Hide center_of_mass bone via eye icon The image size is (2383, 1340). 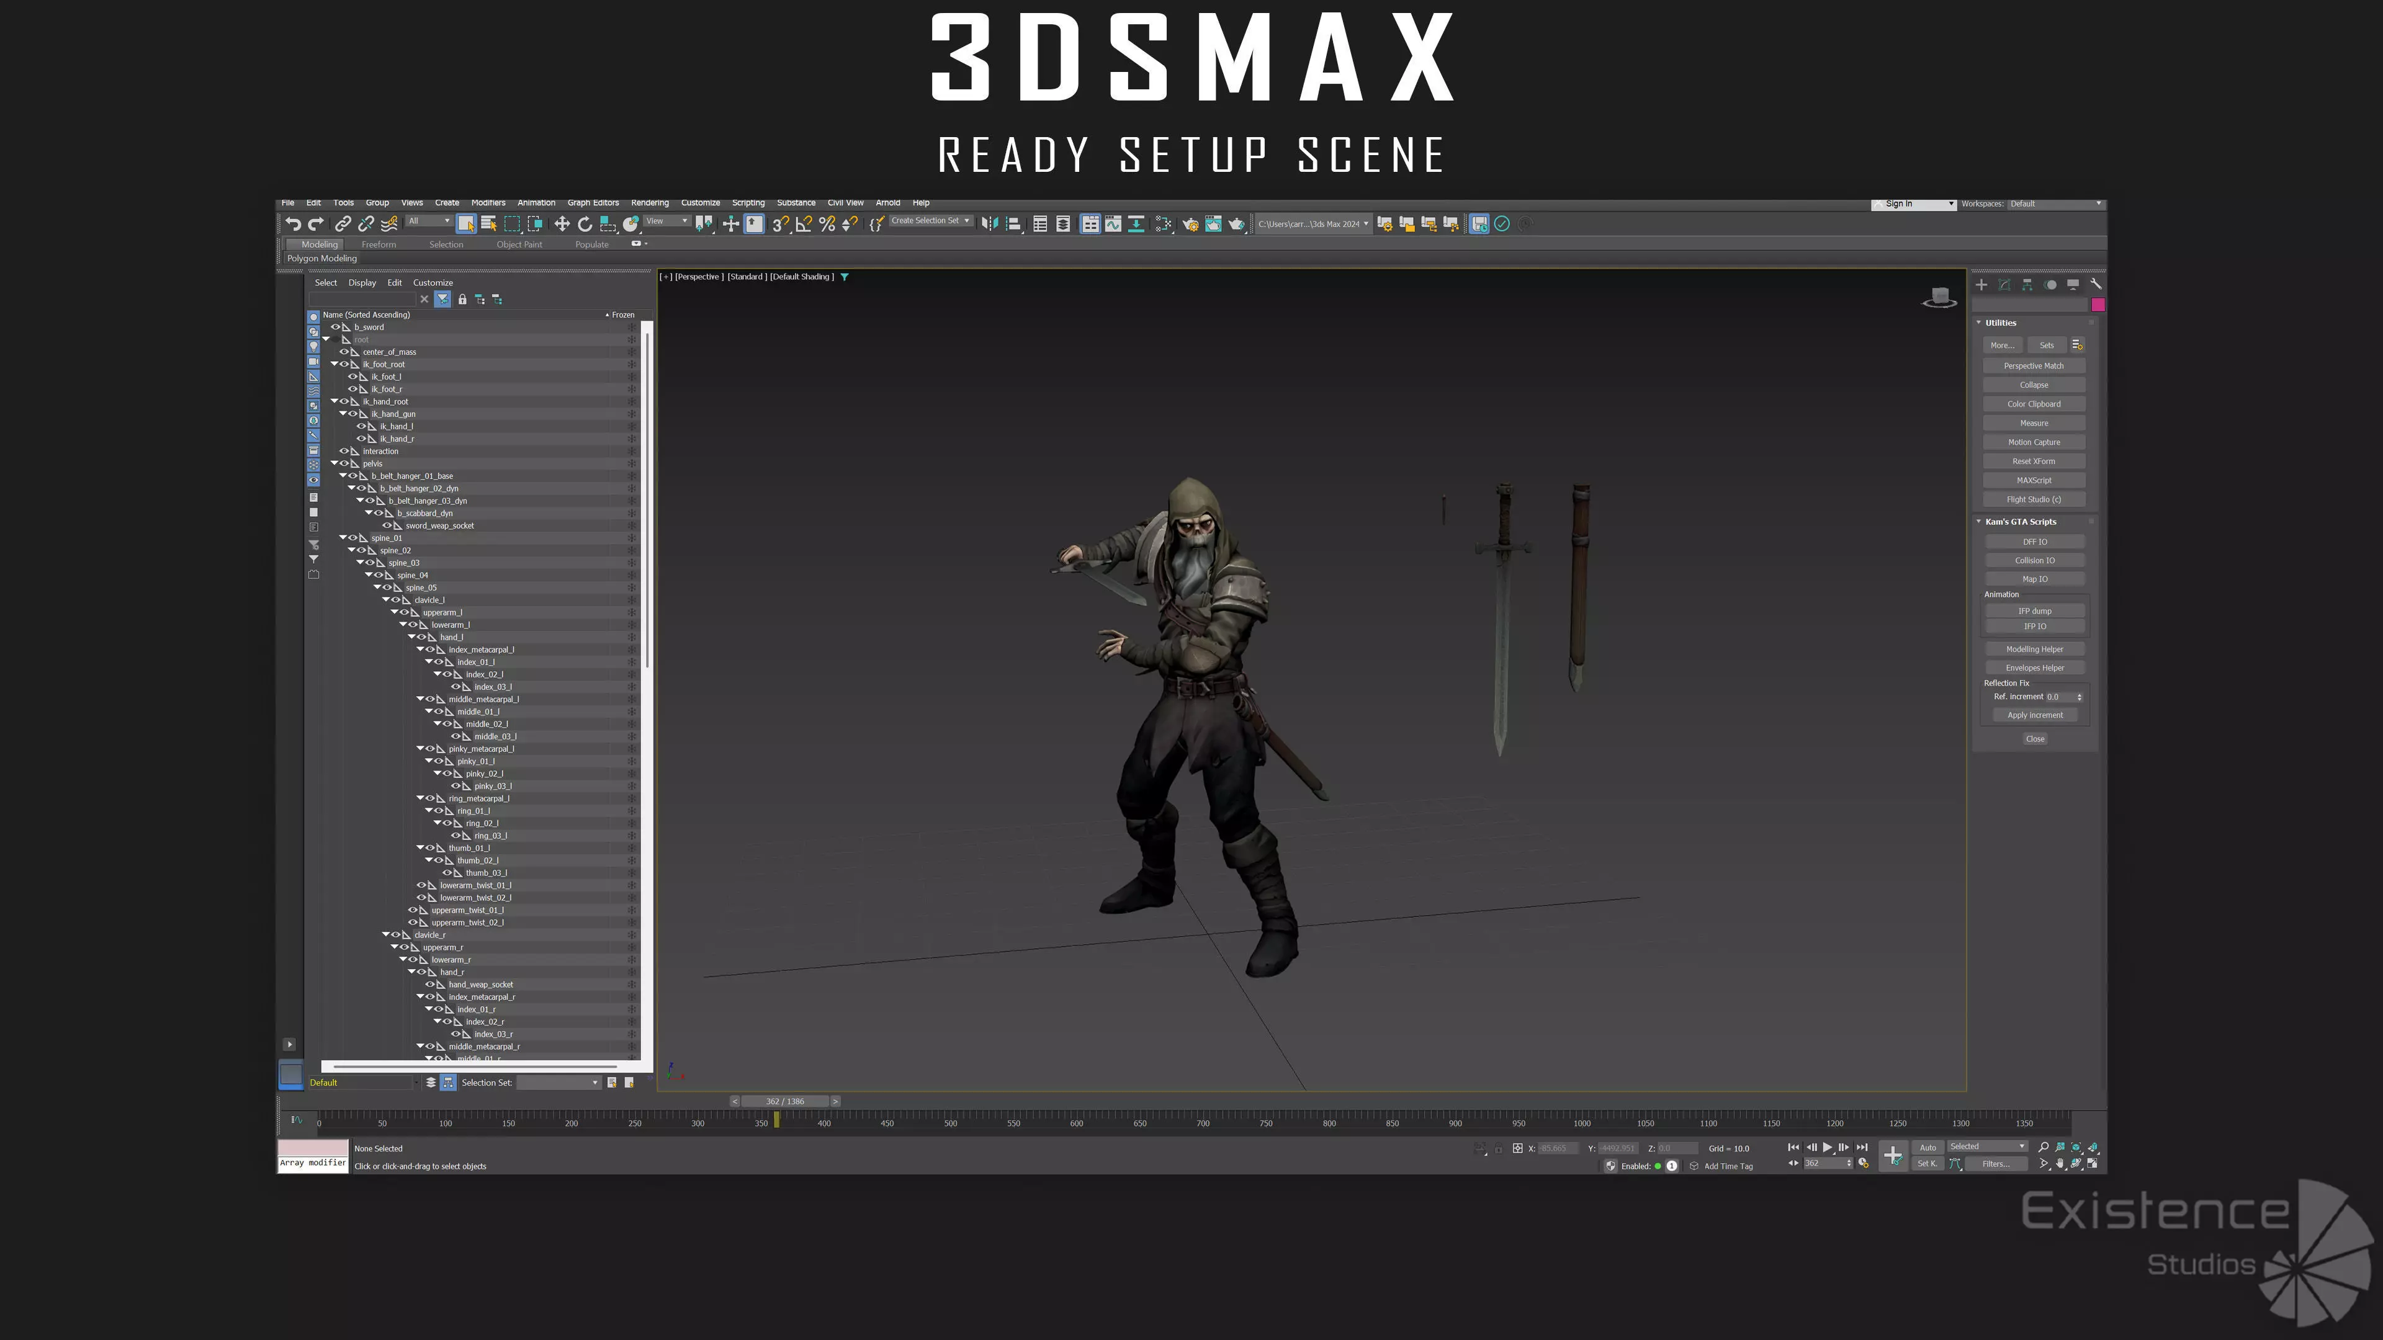point(344,352)
